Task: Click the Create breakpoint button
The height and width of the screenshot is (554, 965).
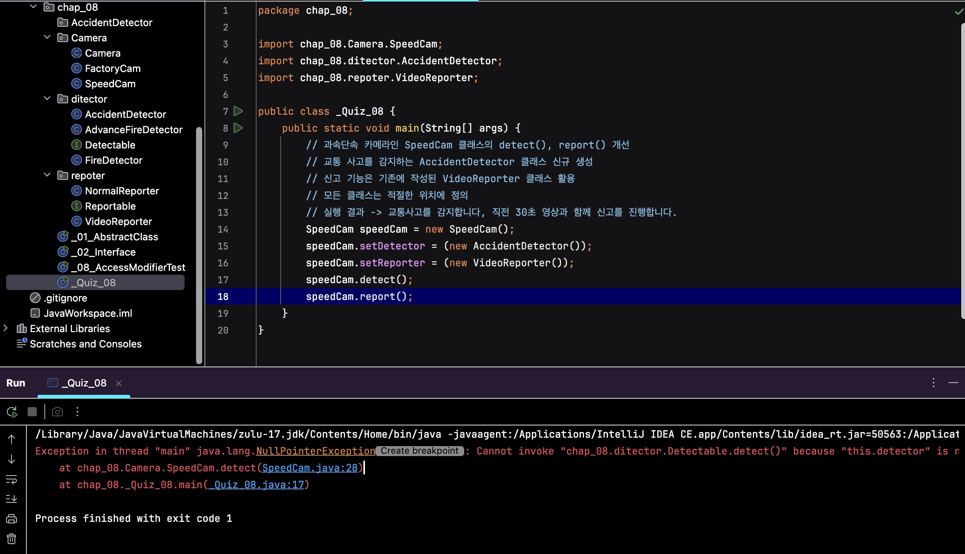Action: click(419, 451)
